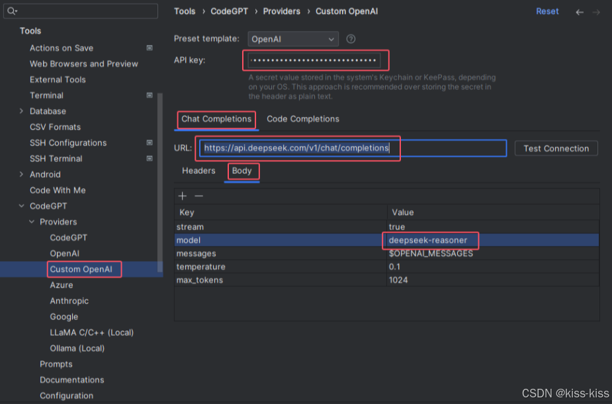
Task: Click project-level icon beside SSH Terminal
Action: pos(149,158)
